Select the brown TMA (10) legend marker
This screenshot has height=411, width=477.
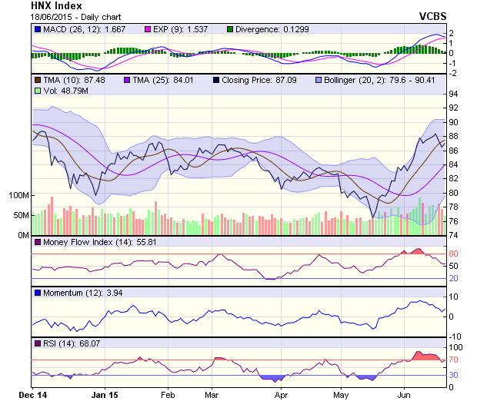point(37,80)
